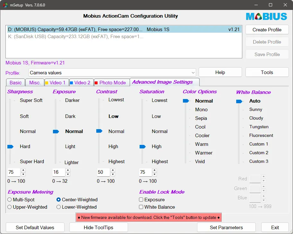Set White Balance to Cloudy
The width and height of the screenshot is (293, 234).
tap(256, 118)
